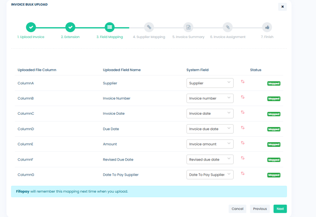Click the Next button

(x=280, y=209)
